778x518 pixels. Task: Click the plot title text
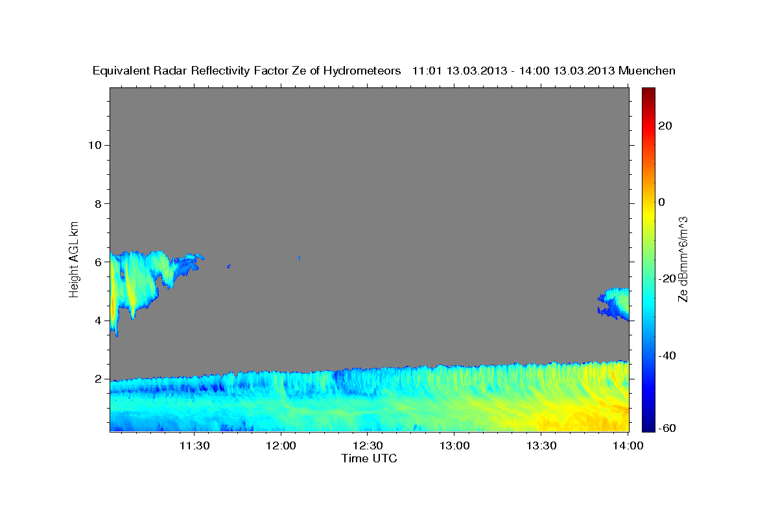pyautogui.click(x=384, y=71)
